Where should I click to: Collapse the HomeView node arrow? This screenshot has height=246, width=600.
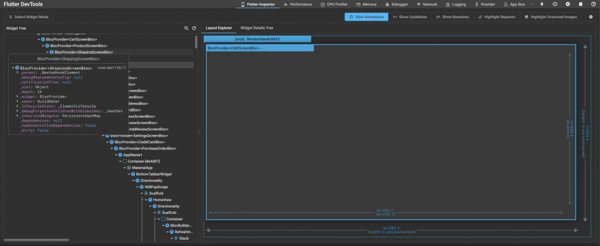(x=146, y=200)
